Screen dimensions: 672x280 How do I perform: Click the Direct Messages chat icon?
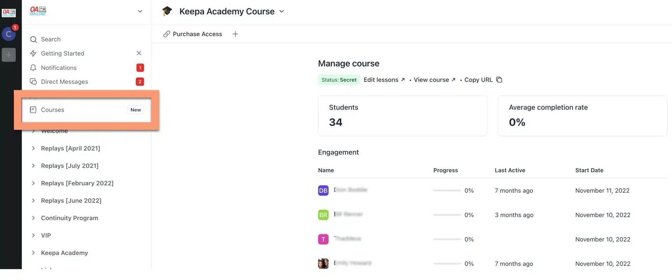[33, 82]
